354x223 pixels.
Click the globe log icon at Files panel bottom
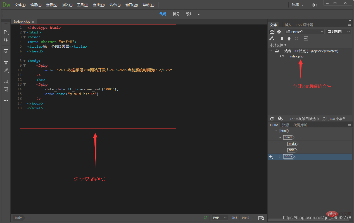[281, 119]
